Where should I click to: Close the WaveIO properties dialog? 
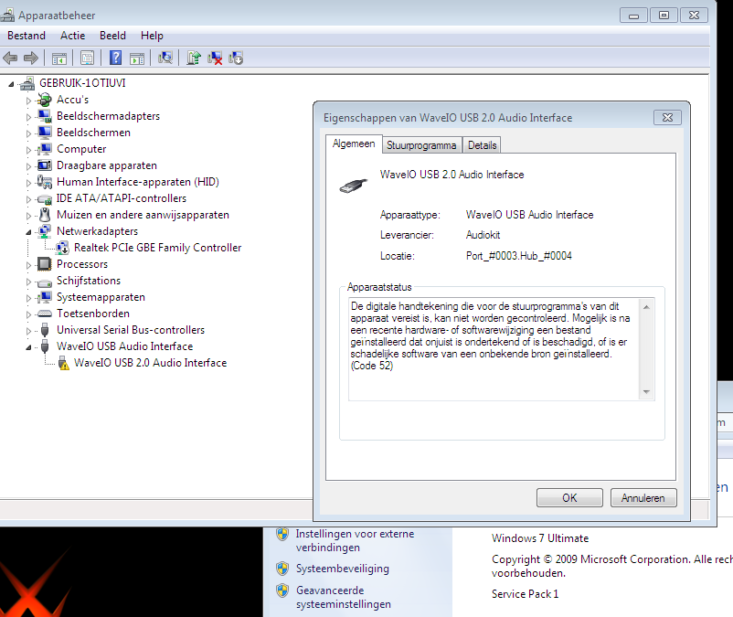[x=667, y=118]
